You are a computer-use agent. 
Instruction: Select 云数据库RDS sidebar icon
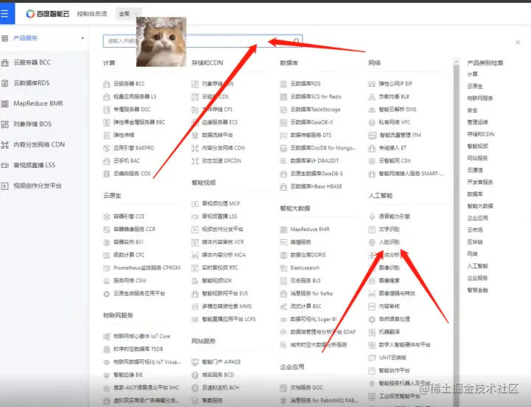click(4, 83)
